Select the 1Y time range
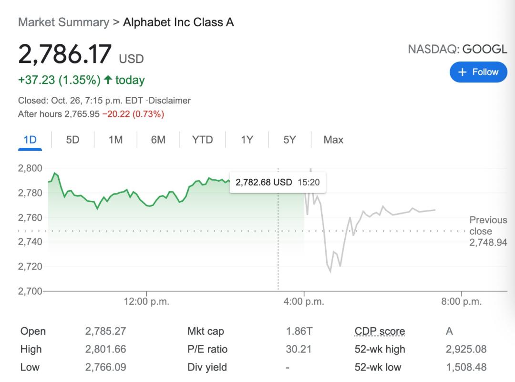 247,140
